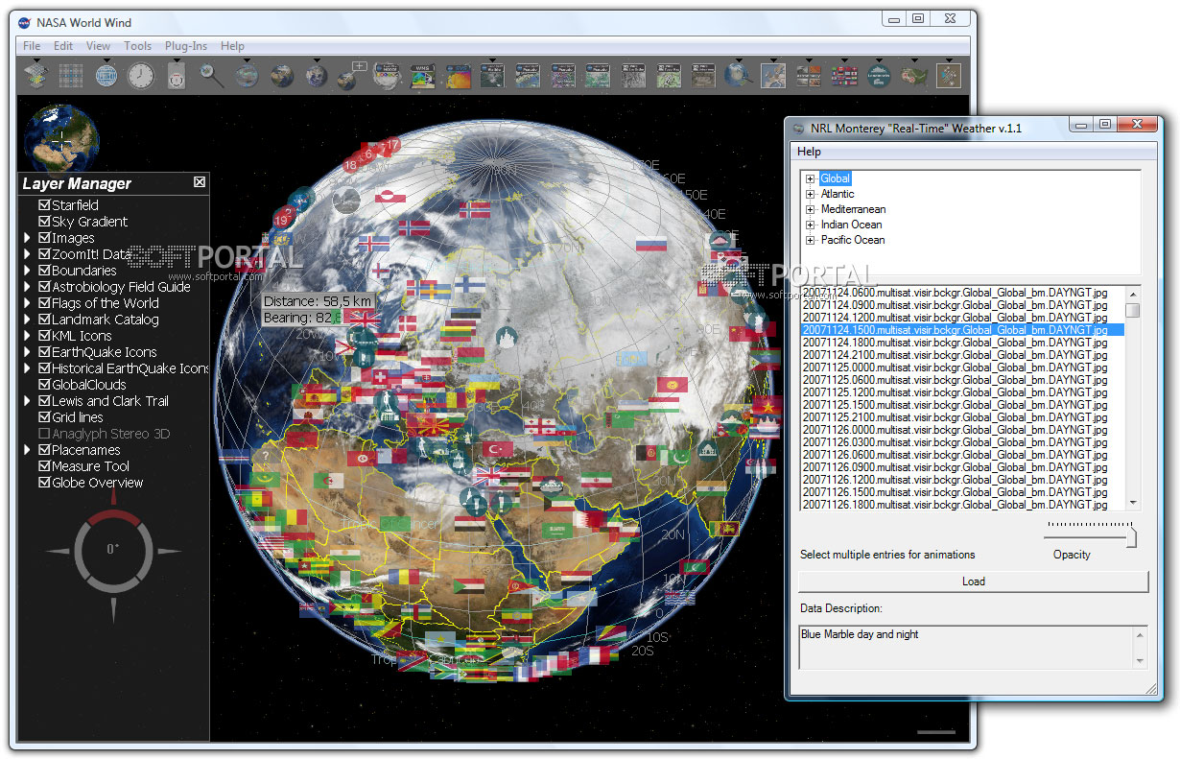Click the NASA MODIS toolbar icon
The width and height of the screenshot is (1180, 759).
[386, 75]
